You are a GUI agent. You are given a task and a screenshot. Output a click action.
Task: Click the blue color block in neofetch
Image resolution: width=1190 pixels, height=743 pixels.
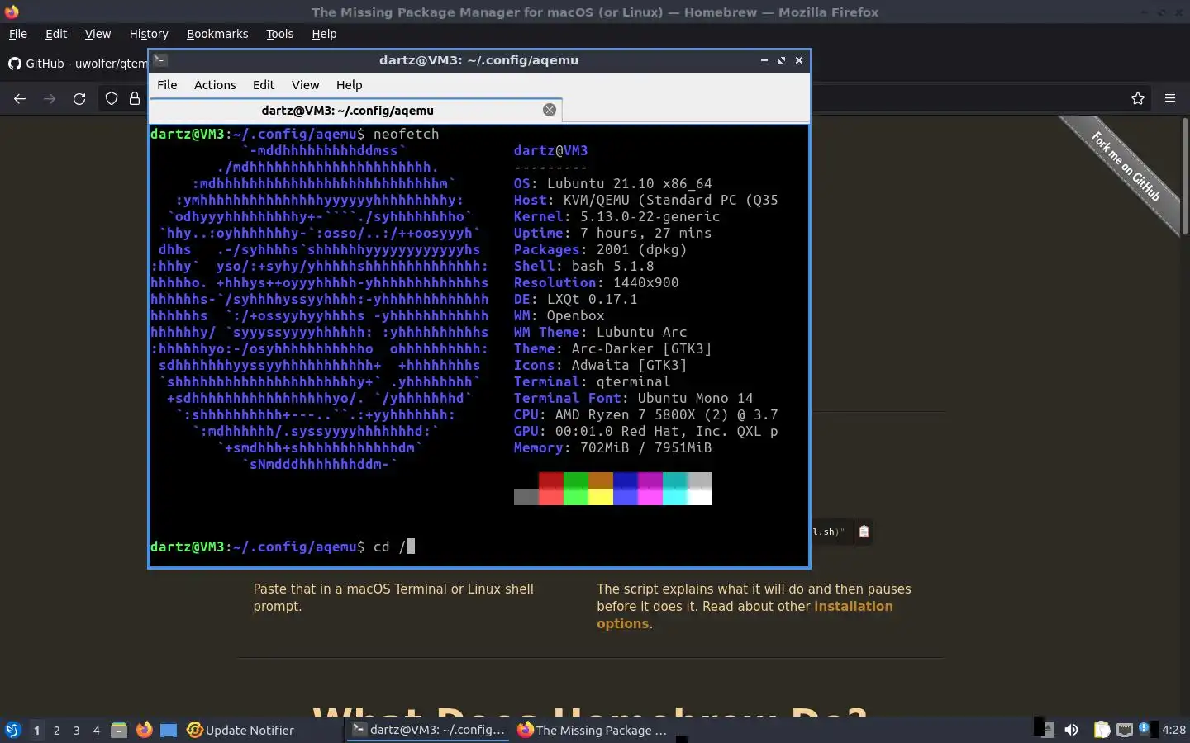tap(626, 489)
